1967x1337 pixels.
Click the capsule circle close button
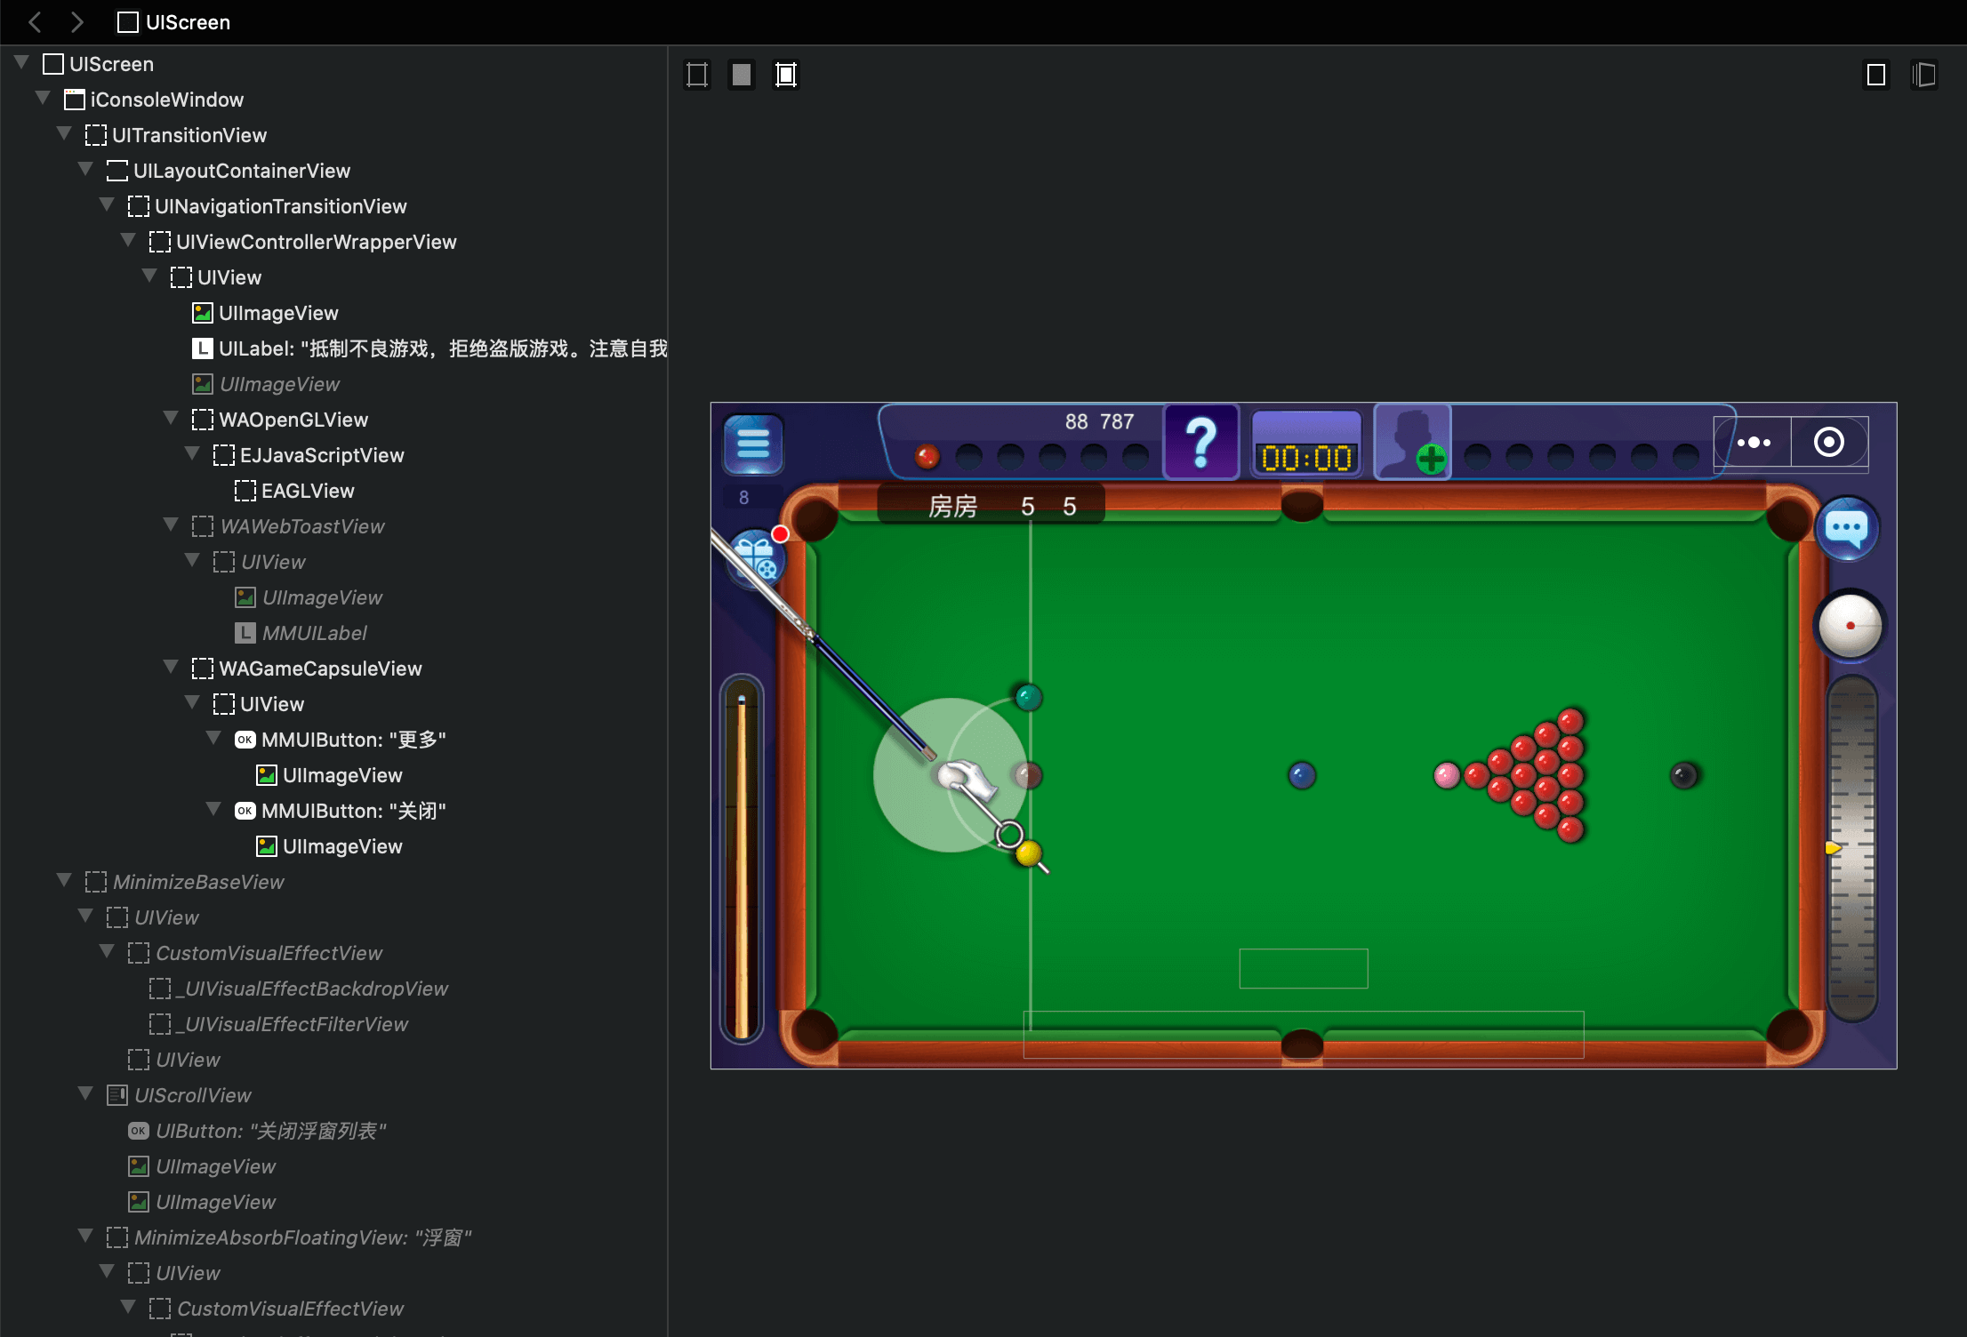coord(1828,442)
